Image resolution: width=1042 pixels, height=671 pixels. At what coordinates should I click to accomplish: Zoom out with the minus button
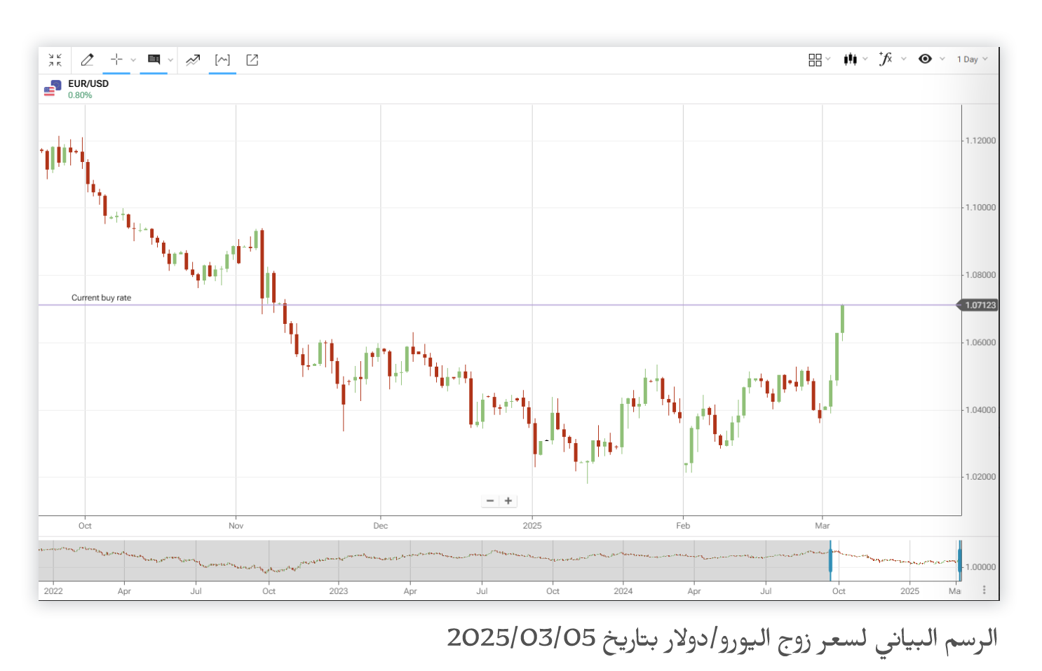490,501
